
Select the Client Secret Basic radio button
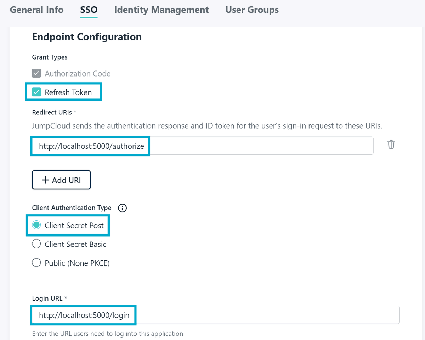click(36, 244)
